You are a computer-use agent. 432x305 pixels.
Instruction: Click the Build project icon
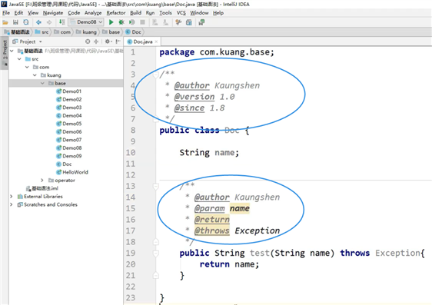[x=62, y=22]
